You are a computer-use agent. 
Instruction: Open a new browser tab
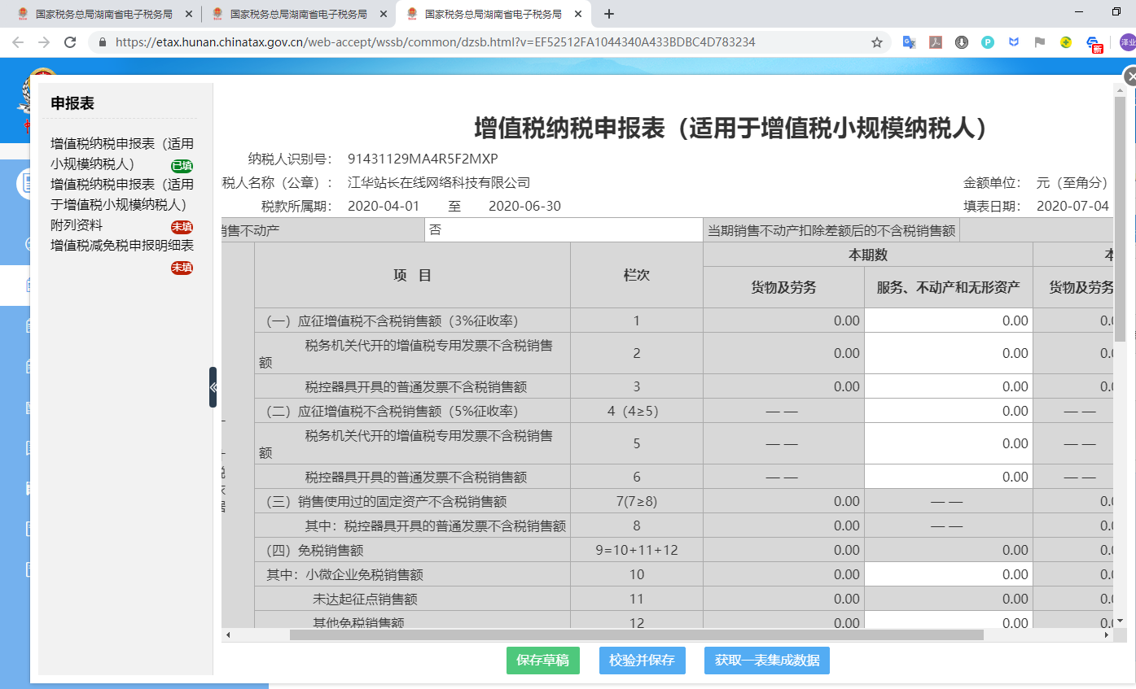(x=608, y=14)
